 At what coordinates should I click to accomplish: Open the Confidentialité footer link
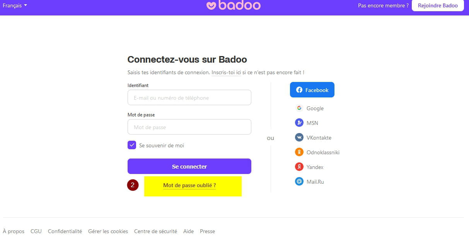[x=65, y=231]
